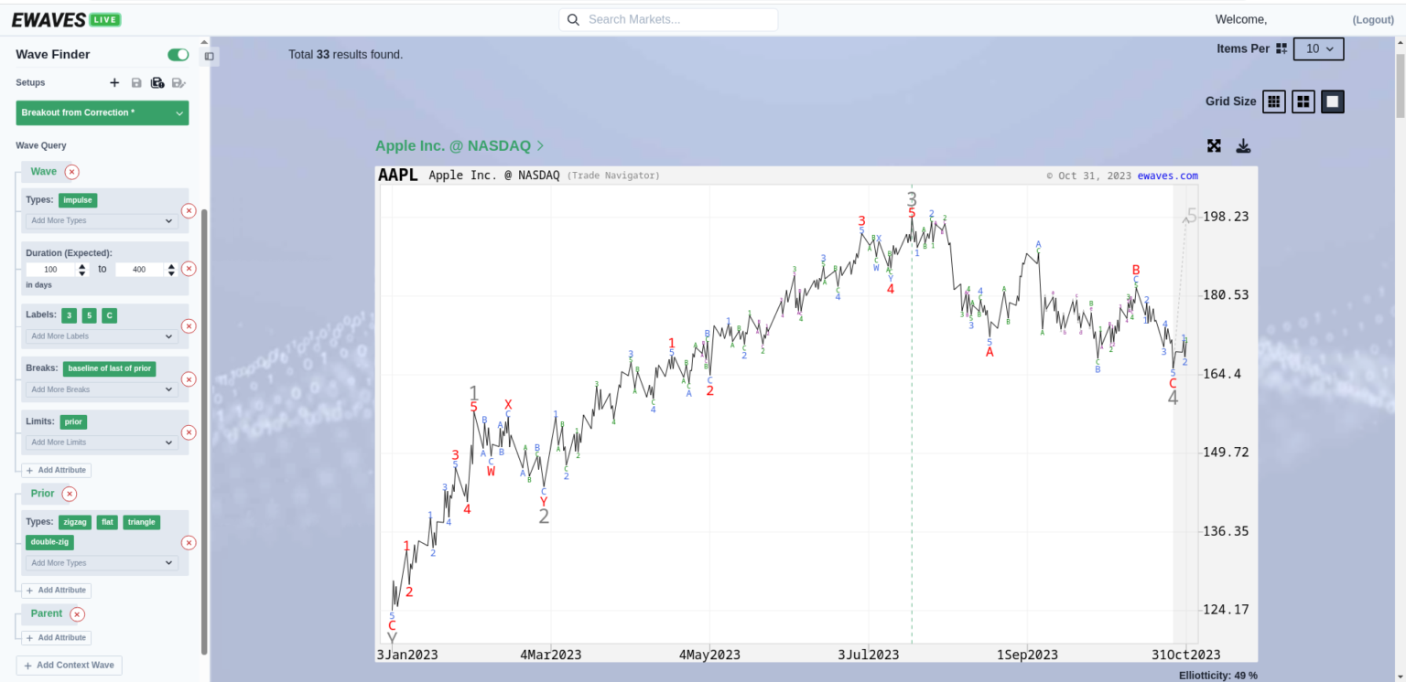The height and width of the screenshot is (682, 1406).
Task: Expand the Apple chart to fullscreen
Action: tap(1214, 146)
